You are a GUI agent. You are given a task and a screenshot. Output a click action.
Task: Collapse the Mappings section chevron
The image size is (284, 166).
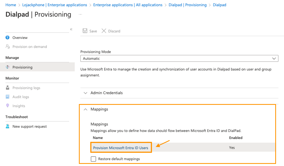[x=86, y=109]
